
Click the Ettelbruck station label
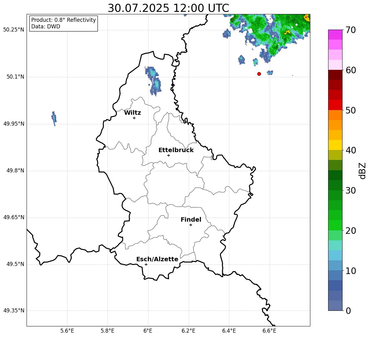click(x=176, y=150)
